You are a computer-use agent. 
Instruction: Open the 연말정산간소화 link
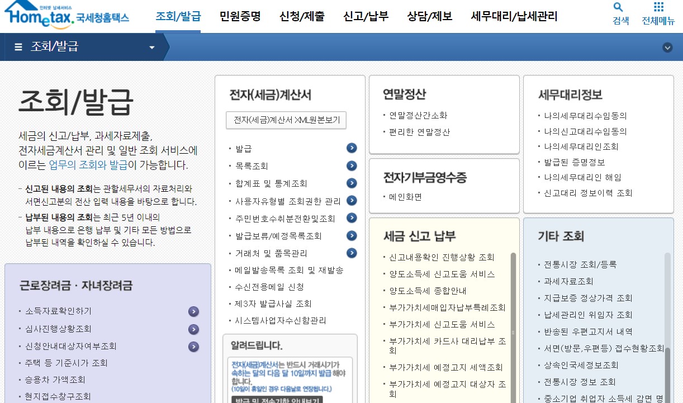pos(418,115)
